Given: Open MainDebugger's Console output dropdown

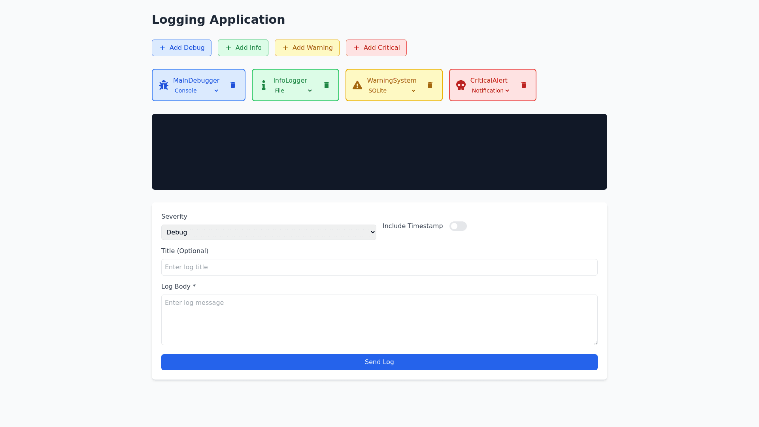Looking at the screenshot, I should (x=196, y=91).
